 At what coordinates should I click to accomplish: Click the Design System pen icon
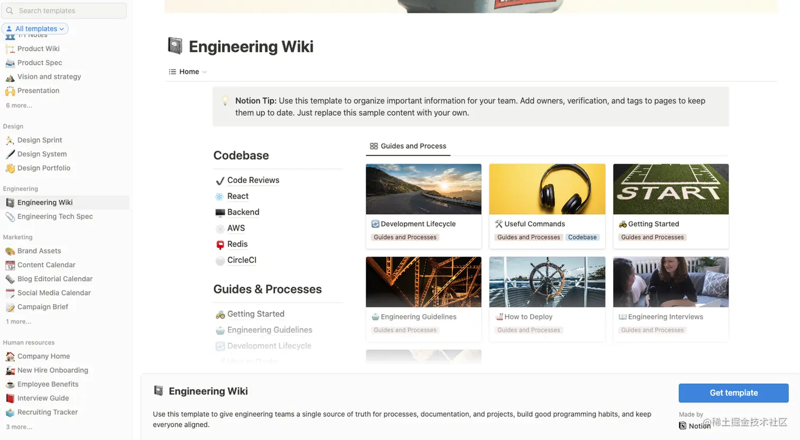point(10,154)
